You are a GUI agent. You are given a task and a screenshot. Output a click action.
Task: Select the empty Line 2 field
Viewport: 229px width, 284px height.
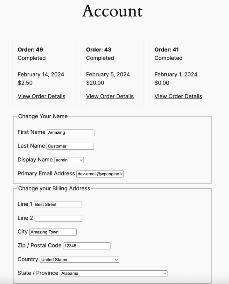click(58, 218)
